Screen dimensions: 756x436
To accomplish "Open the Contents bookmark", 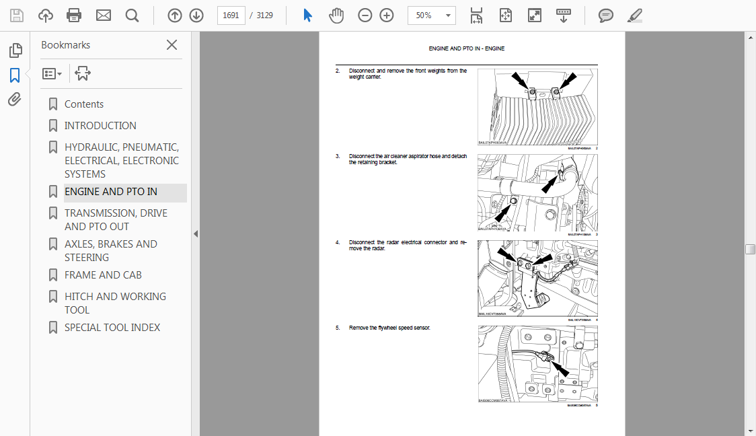I will pyautogui.click(x=84, y=104).
